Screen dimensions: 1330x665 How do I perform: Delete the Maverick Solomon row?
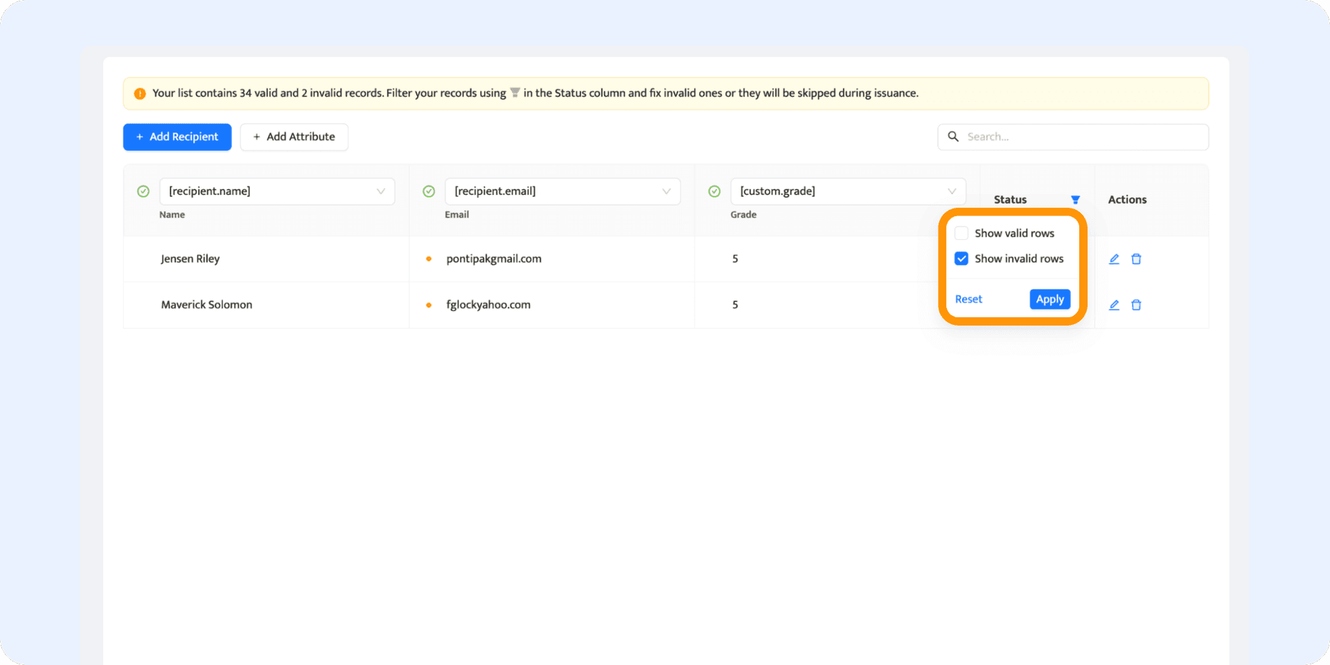(1136, 305)
